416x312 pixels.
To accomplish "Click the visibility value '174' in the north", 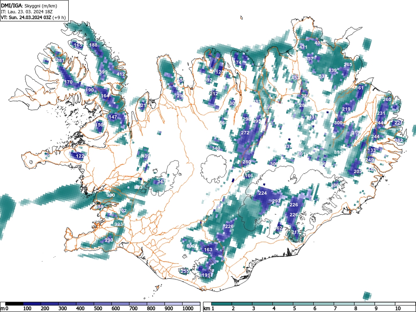I will [238, 63].
